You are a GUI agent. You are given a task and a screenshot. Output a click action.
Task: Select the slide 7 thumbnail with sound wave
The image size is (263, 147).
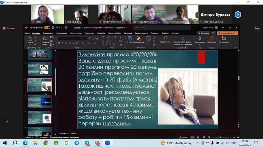coord(40,101)
